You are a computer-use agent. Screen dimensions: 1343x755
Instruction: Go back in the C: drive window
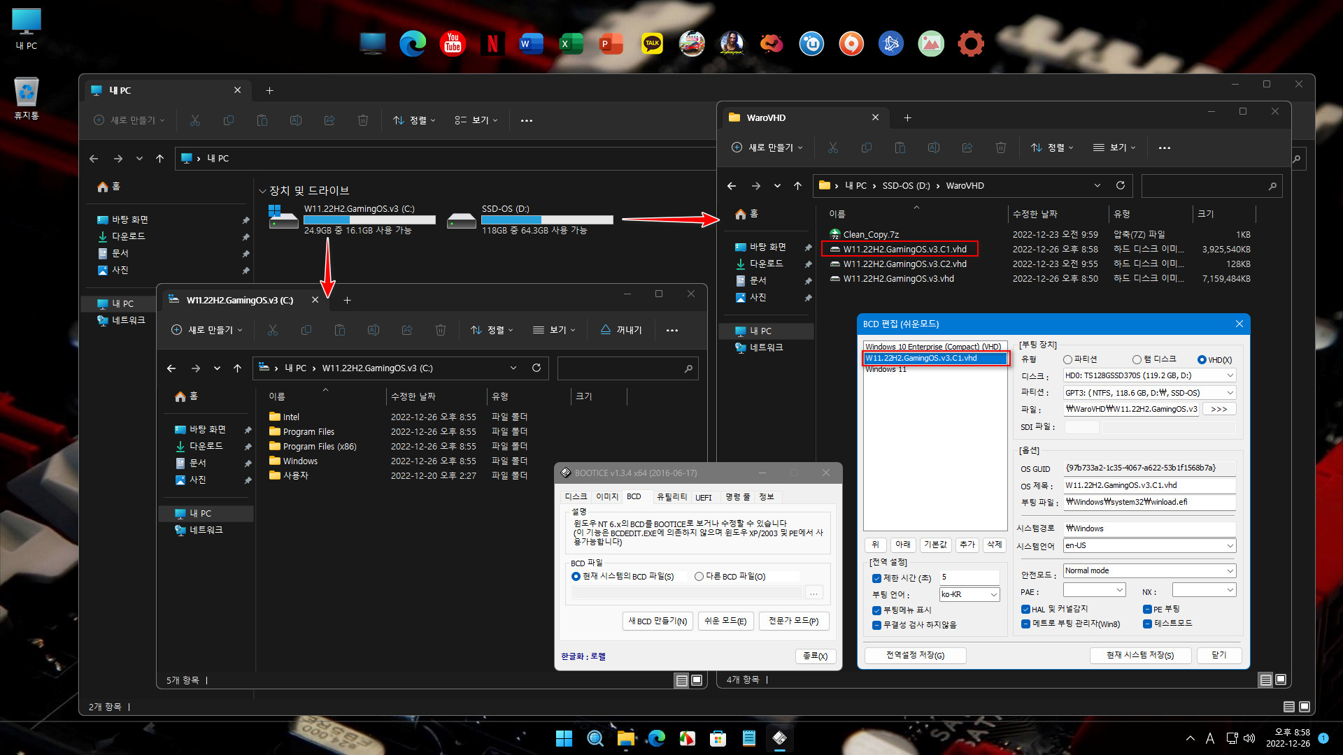tap(171, 368)
